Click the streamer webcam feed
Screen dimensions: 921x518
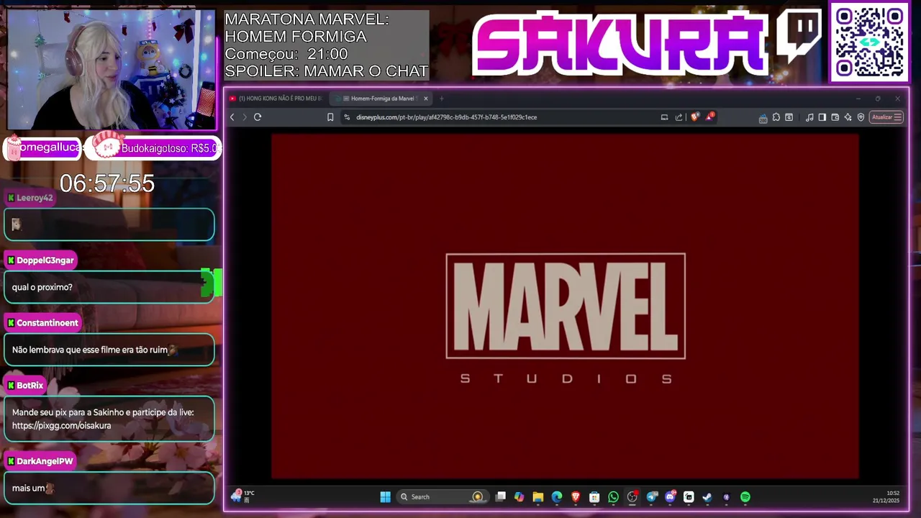coord(111,69)
